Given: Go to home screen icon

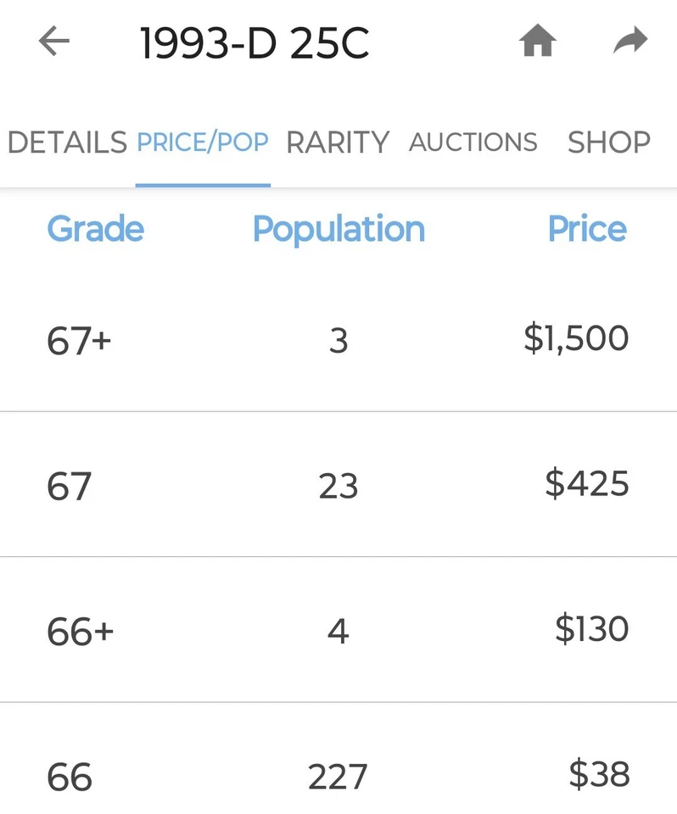Looking at the screenshot, I should click(x=538, y=41).
